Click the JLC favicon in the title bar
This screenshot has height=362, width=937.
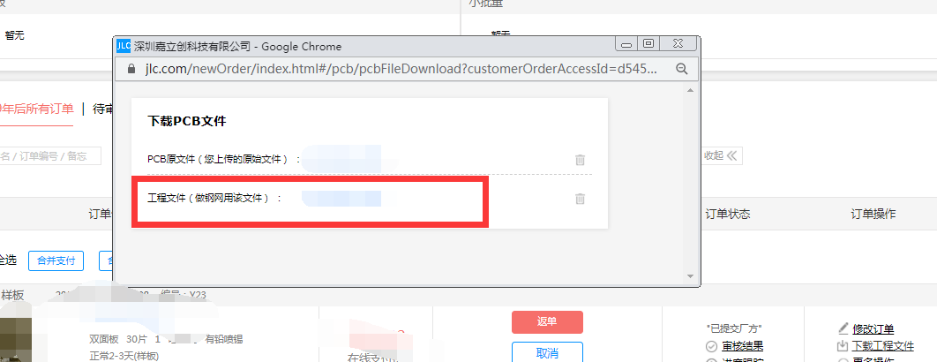pos(124,46)
